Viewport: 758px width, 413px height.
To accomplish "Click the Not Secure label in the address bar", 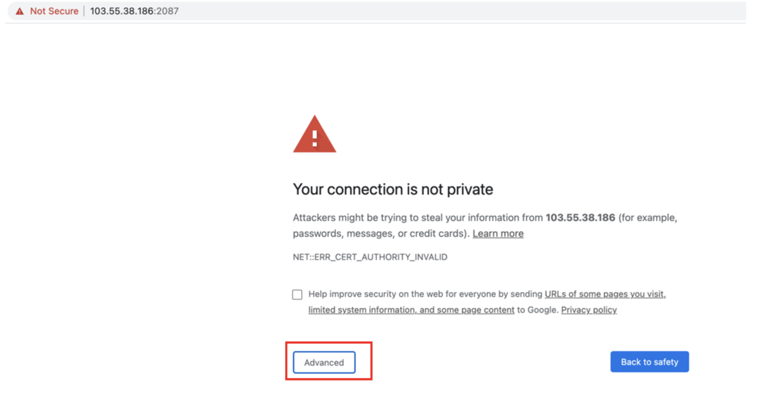I will (x=54, y=10).
